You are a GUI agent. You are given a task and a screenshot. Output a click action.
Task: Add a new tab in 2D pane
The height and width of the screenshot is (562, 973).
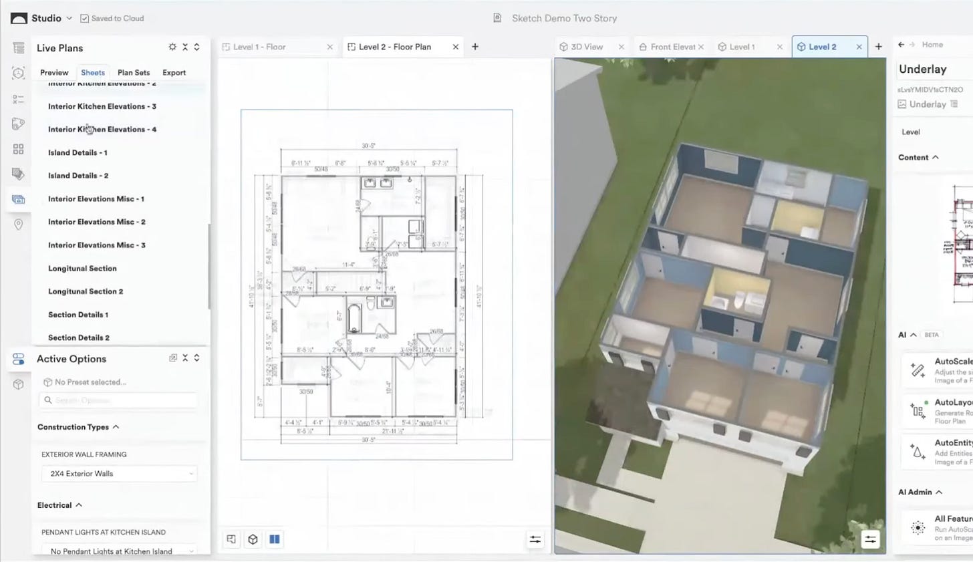tap(475, 47)
